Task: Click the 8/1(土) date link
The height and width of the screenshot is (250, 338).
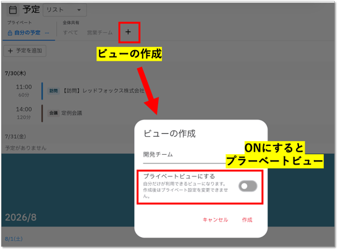Action: click(14, 239)
